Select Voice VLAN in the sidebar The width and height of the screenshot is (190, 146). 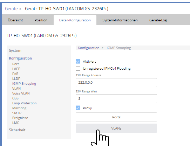click(21, 93)
